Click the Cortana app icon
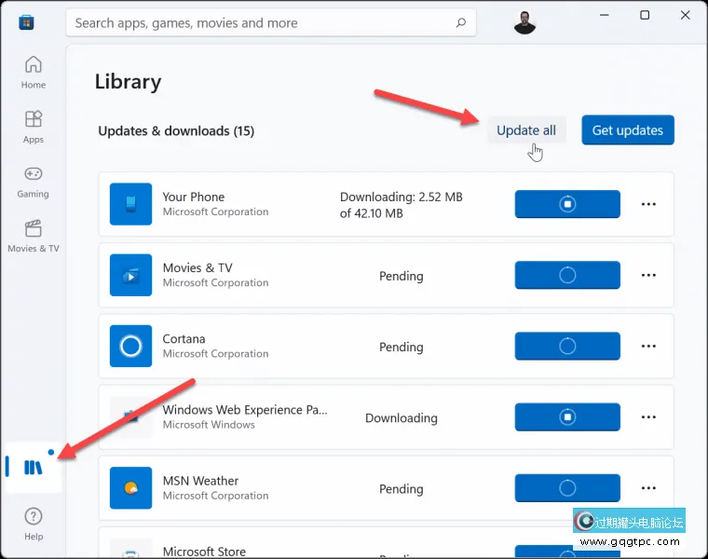The width and height of the screenshot is (708, 559). 130,347
